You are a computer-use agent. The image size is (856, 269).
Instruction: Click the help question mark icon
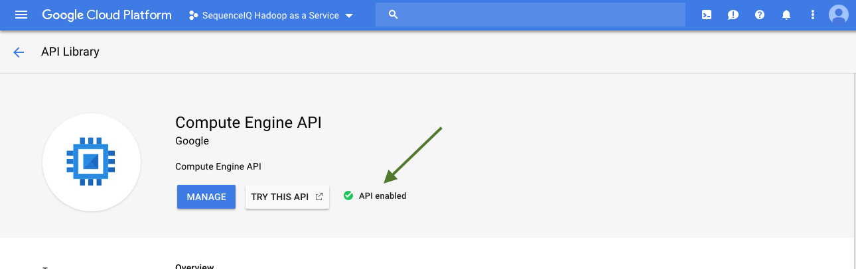(x=760, y=15)
